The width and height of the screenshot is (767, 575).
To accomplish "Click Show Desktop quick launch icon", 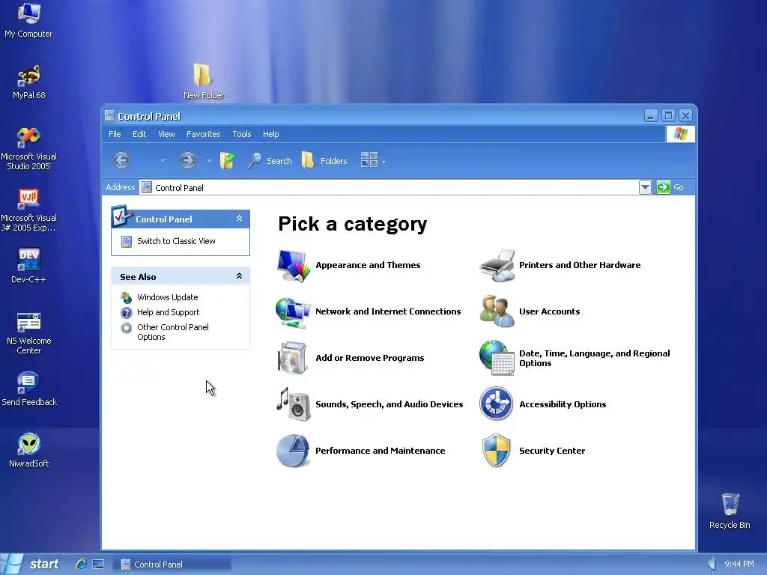I will point(98,564).
